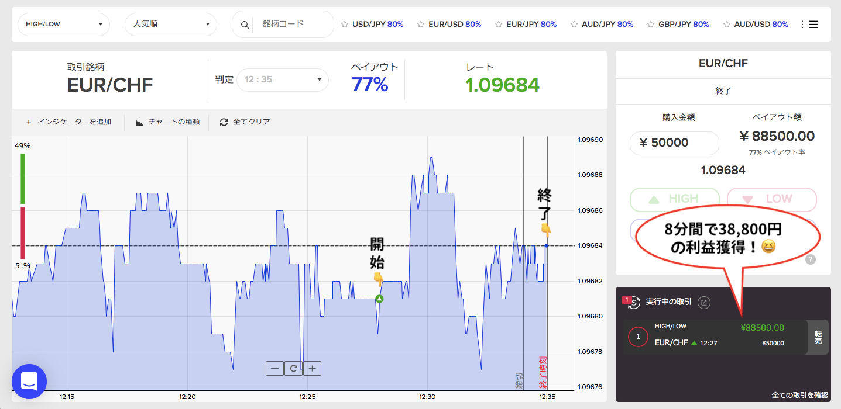The image size is (841, 409).
Task: Click the 終了 status label
Action: (x=723, y=91)
